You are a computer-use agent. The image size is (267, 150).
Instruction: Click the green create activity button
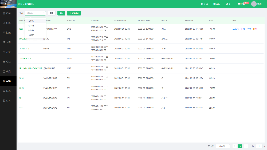point(74,13)
